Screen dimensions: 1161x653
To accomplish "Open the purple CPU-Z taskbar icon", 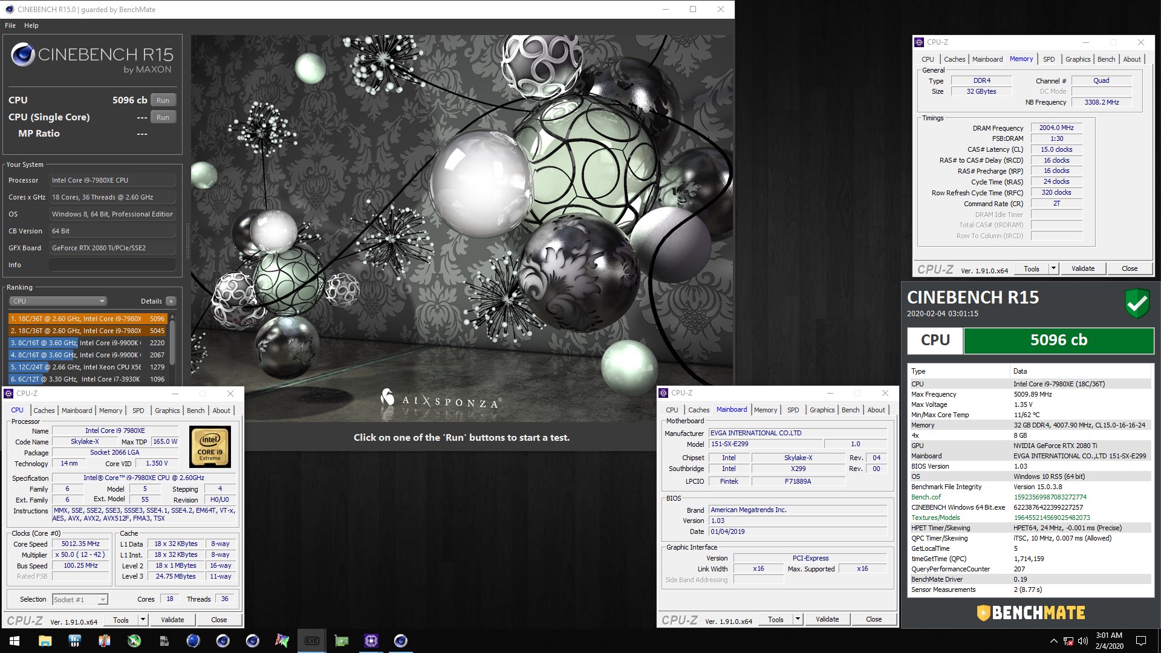I will [371, 641].
